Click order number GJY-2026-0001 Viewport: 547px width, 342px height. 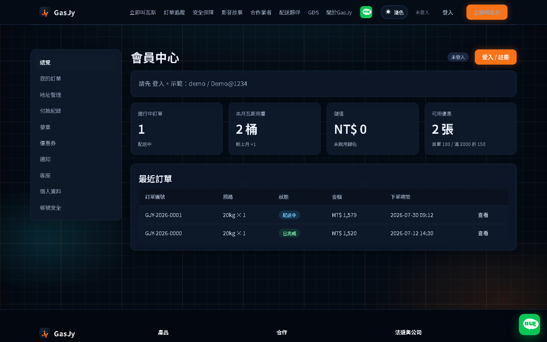pos(164,215)
